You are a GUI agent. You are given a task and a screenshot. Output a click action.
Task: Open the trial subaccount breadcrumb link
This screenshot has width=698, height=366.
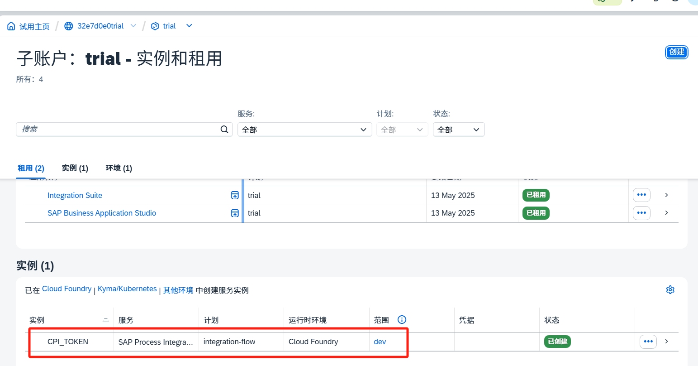[169, 26]
